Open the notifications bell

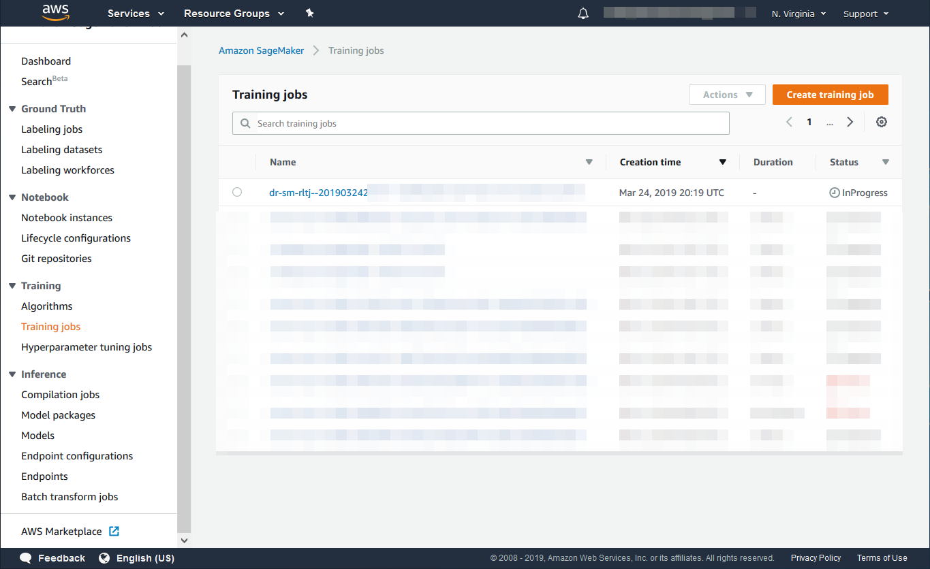coord(583,14)
